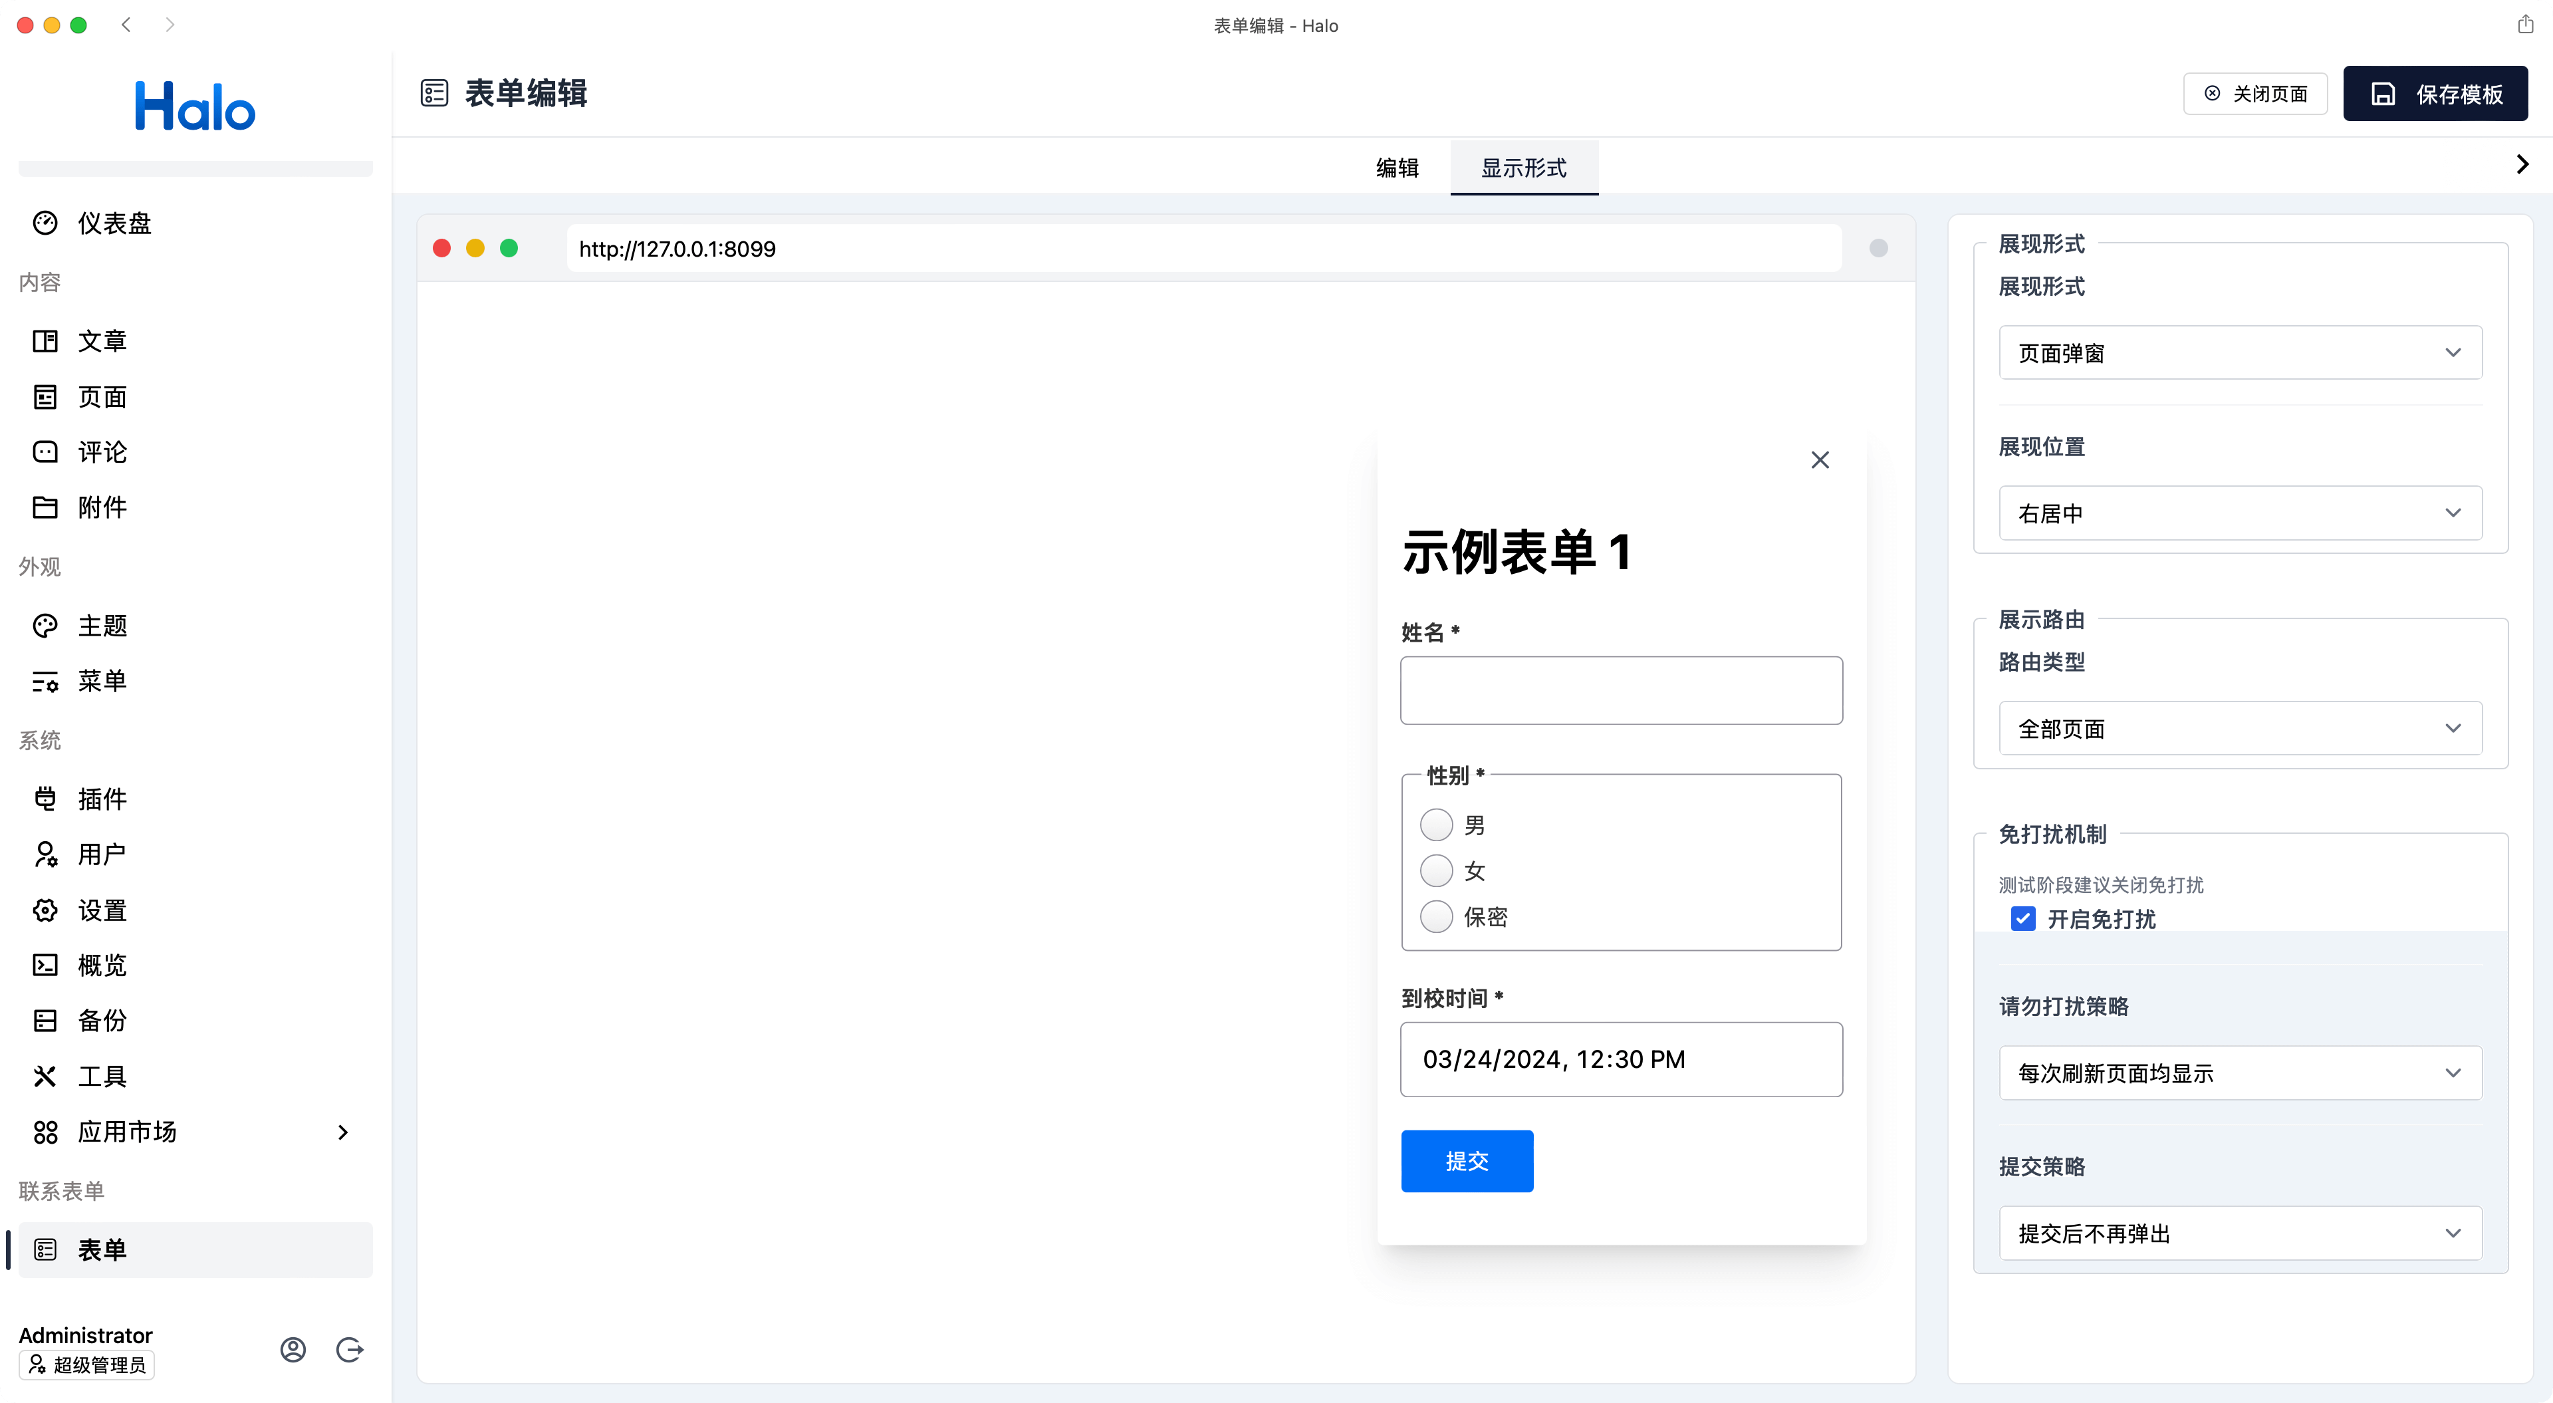Switch to the 编辑 tab
The width and height of the screenshot is (2553, 1403).
1398,168
